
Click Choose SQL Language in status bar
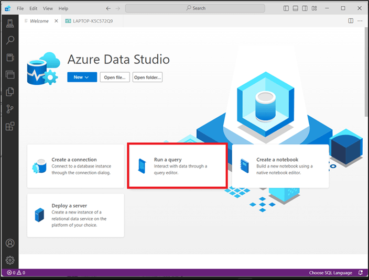pyautogui.click(x=330, y=273)
